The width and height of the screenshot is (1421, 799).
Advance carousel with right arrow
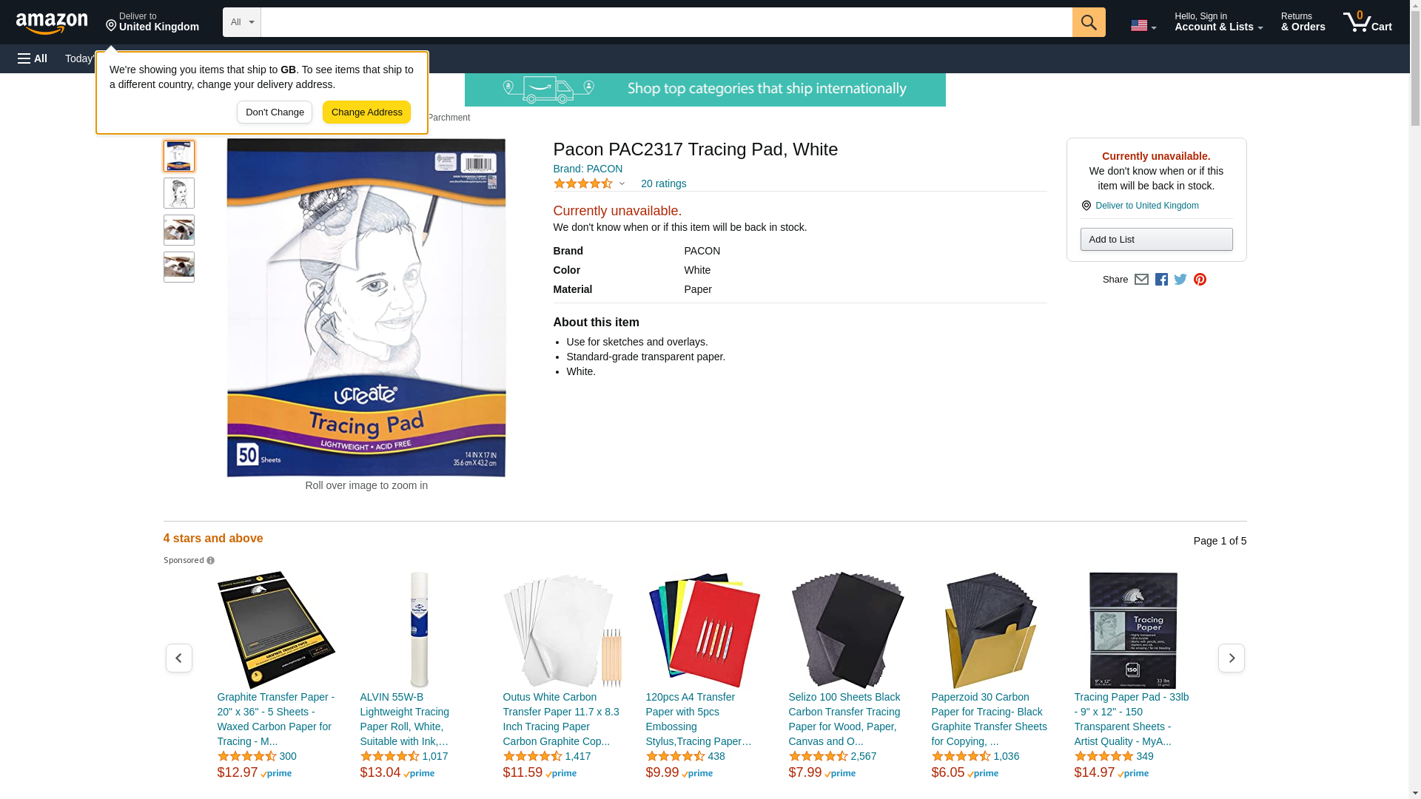point(1232,658)
